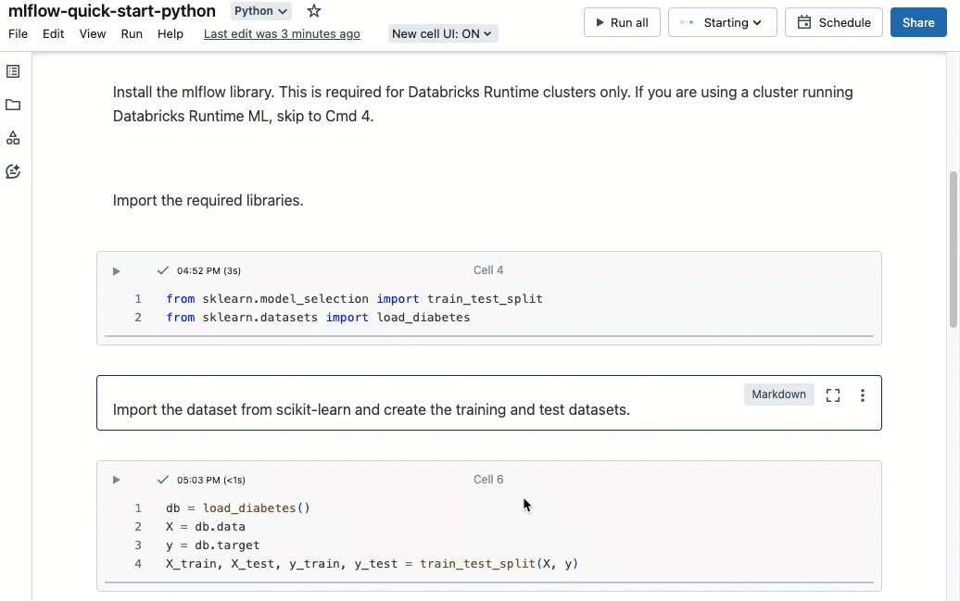The width and height of the screenshot is (960, 601).
Task: Click the vertical scrollbar thumb
Action: pyautogui.click(x=954, y=248)
